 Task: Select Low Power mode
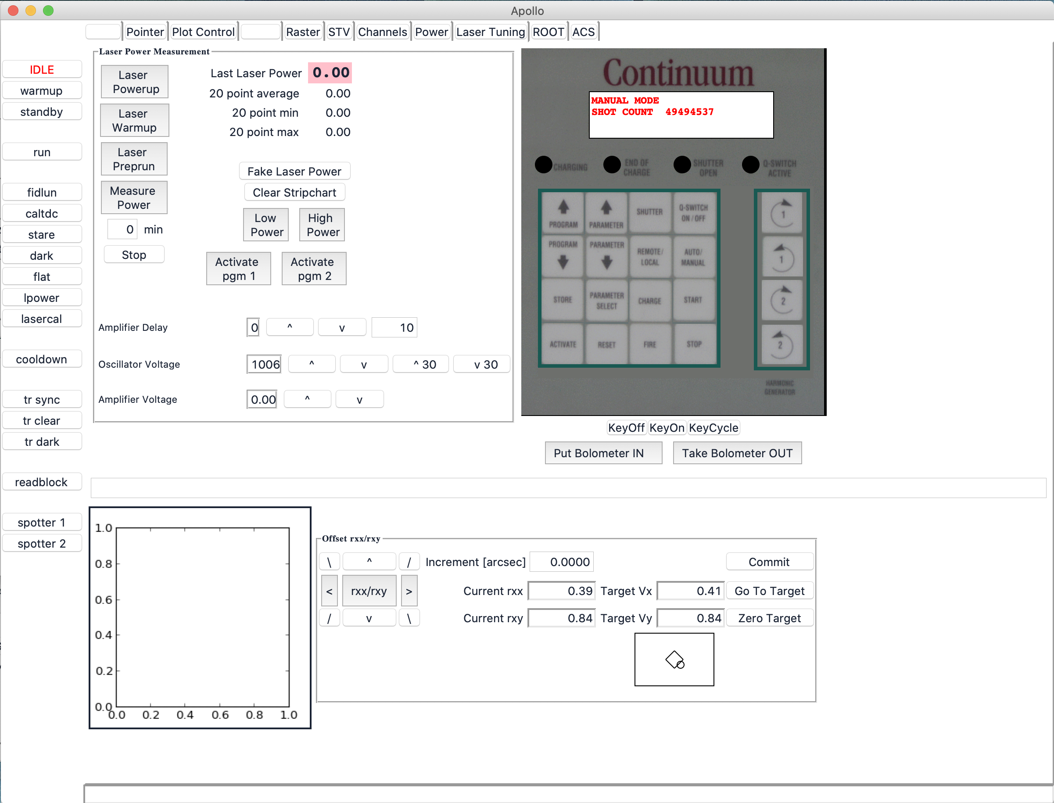coord(266,225)
